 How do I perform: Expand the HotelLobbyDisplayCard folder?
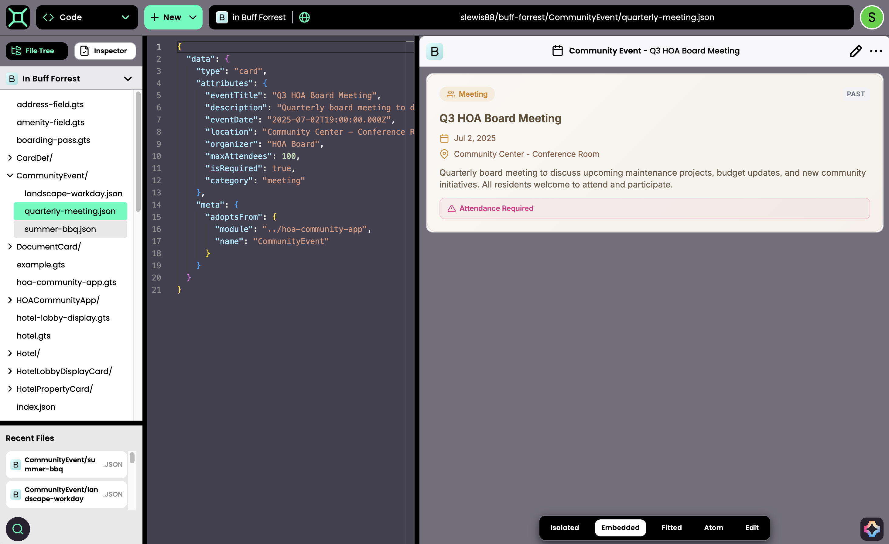[10, 371]
